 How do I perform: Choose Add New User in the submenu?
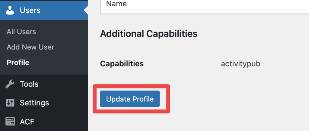point(30,47)
